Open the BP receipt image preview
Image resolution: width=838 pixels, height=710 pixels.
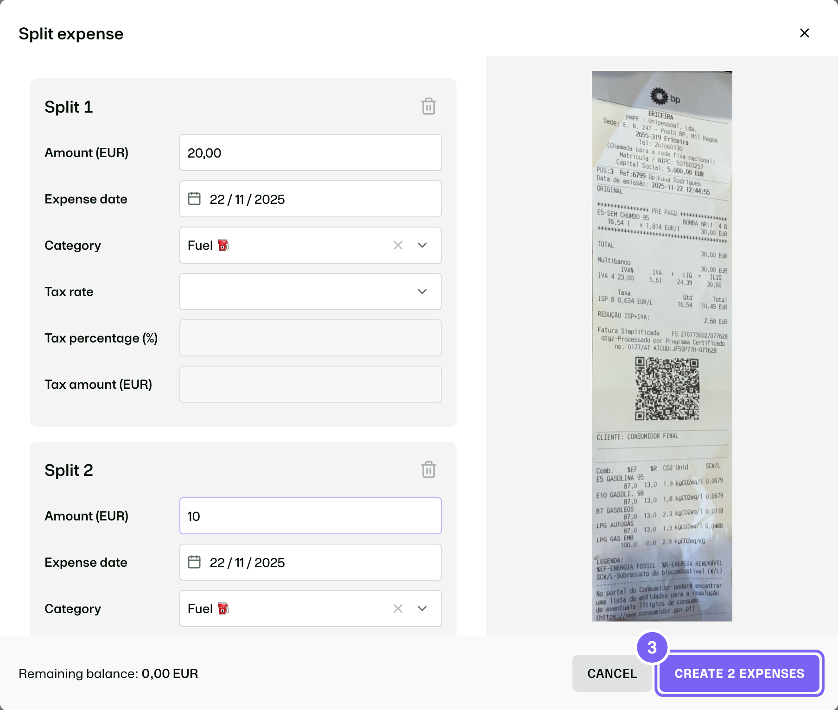662,346
